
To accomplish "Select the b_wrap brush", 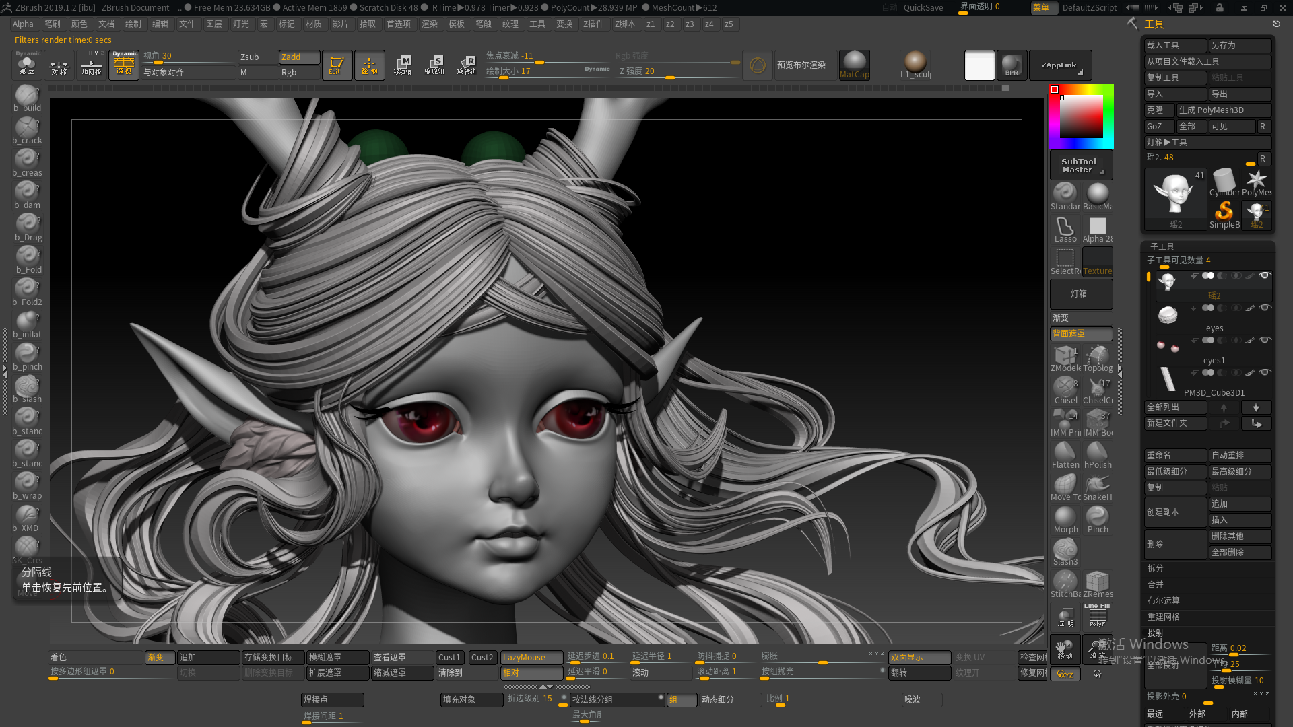I will [x=27, y=487].
